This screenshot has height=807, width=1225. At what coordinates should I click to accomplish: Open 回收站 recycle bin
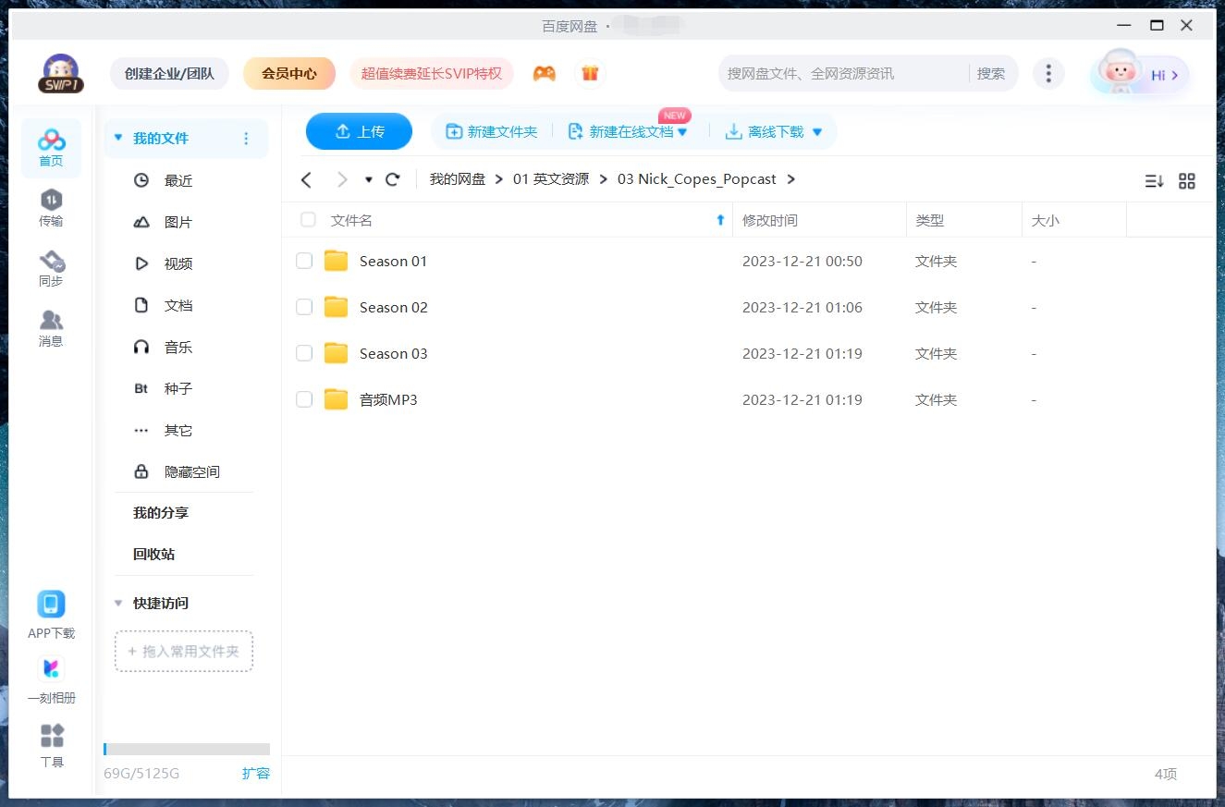(x=153, y=554)
